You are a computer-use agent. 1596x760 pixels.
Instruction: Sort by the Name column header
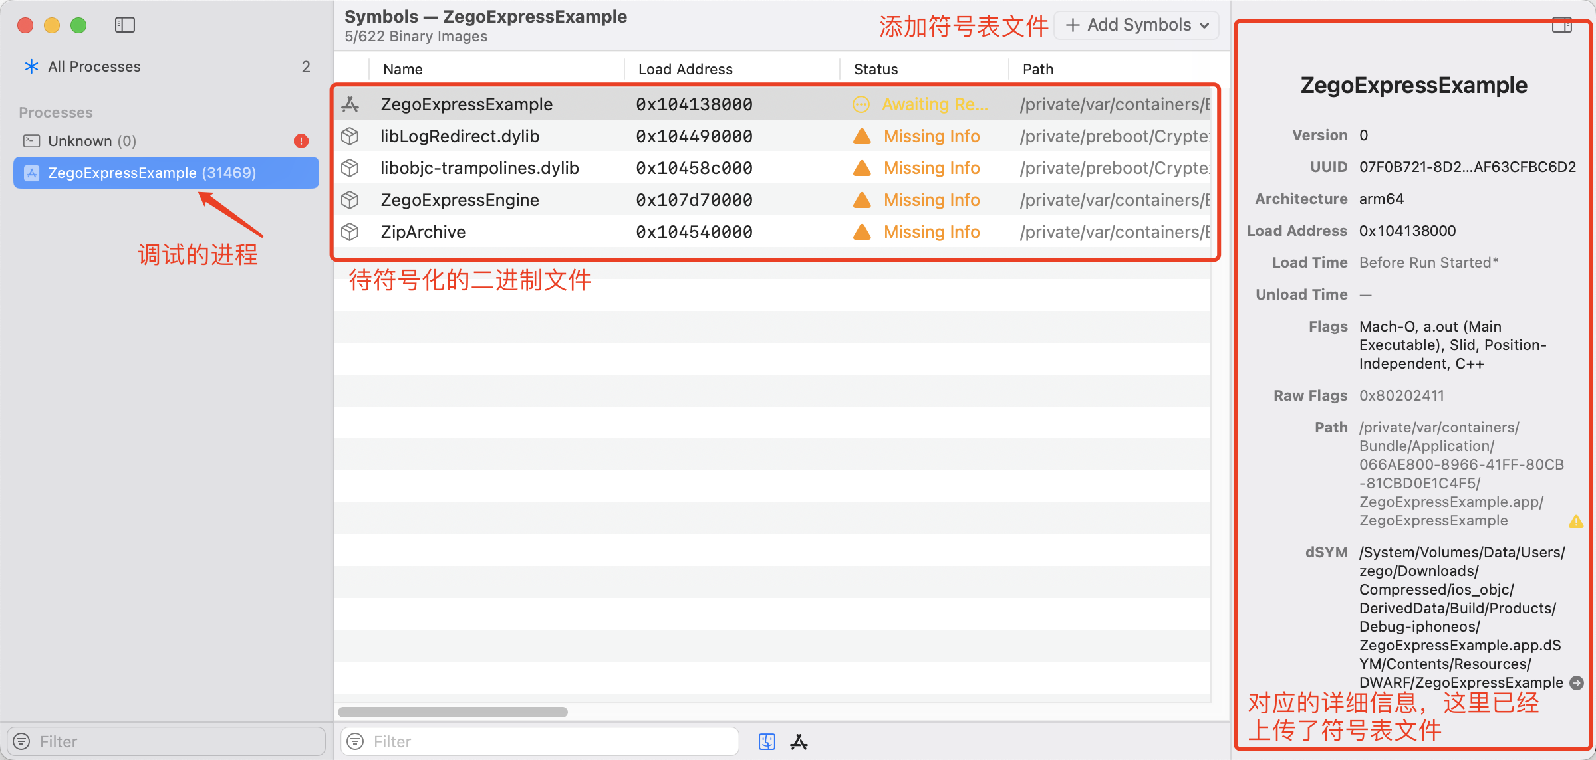(403, 69)
